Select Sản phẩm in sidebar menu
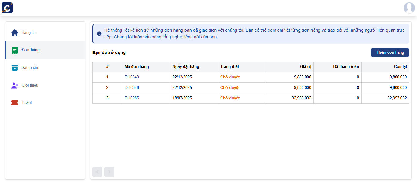417x182 pixels. tap(30, 68)
